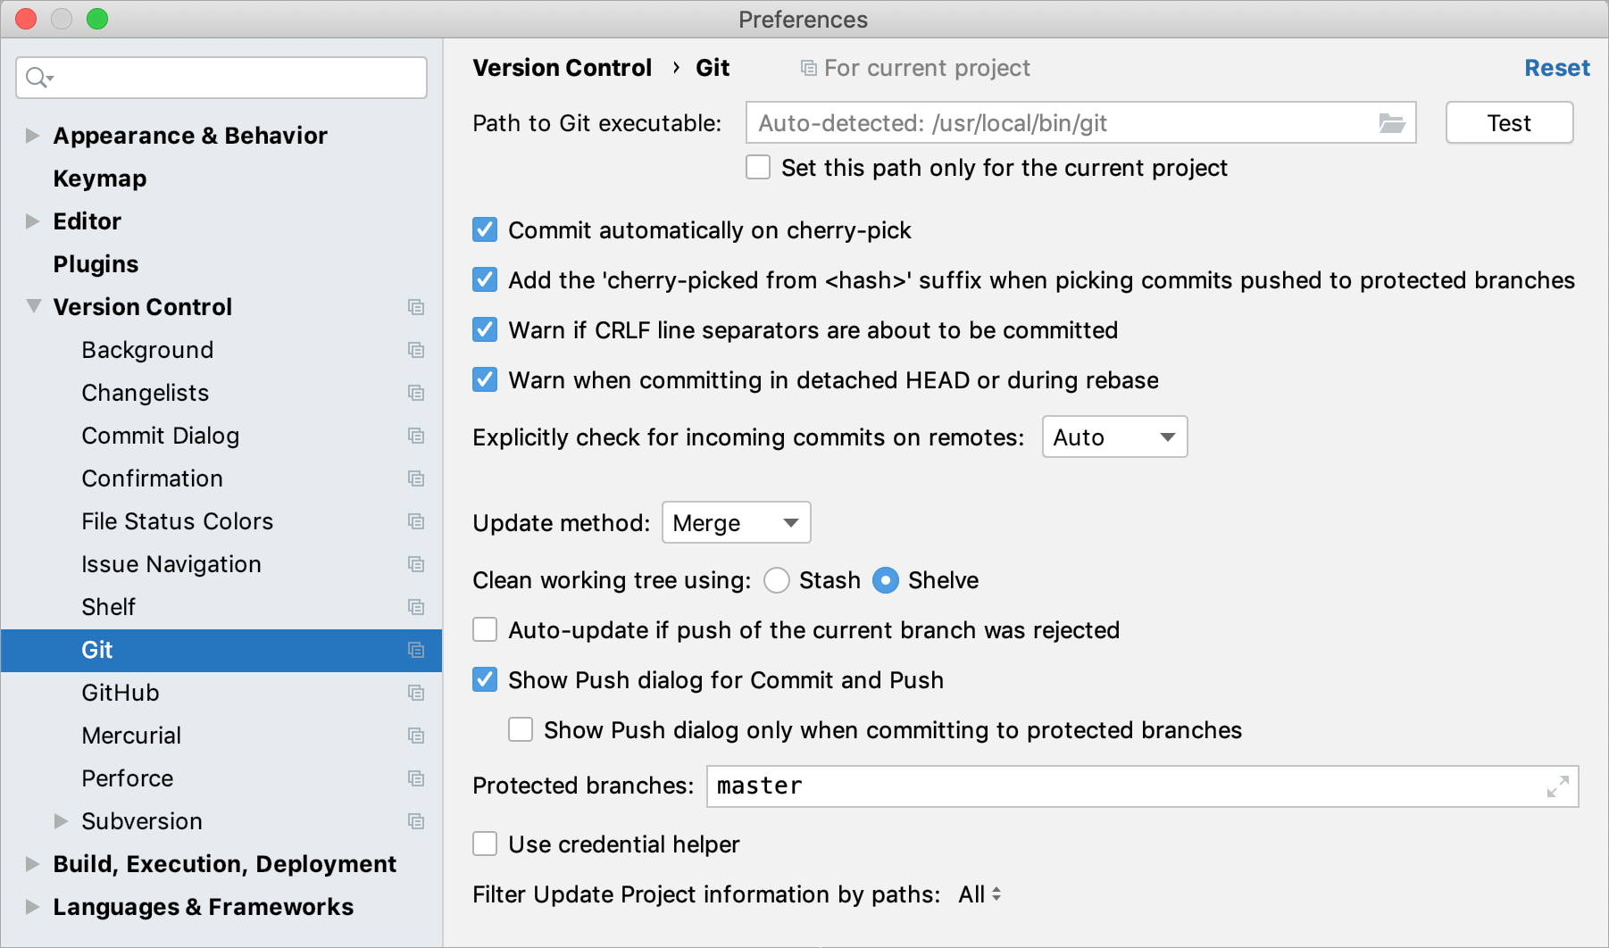Image resolution: width=1609 pixels, height=948 pixels.
Task: Click project-level icon in the selected Git row
Action: point(416,650)
